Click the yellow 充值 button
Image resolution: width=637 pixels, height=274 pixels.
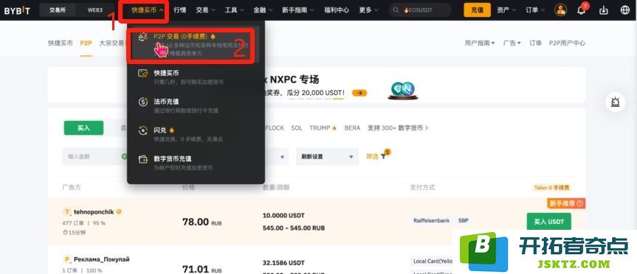477,10
